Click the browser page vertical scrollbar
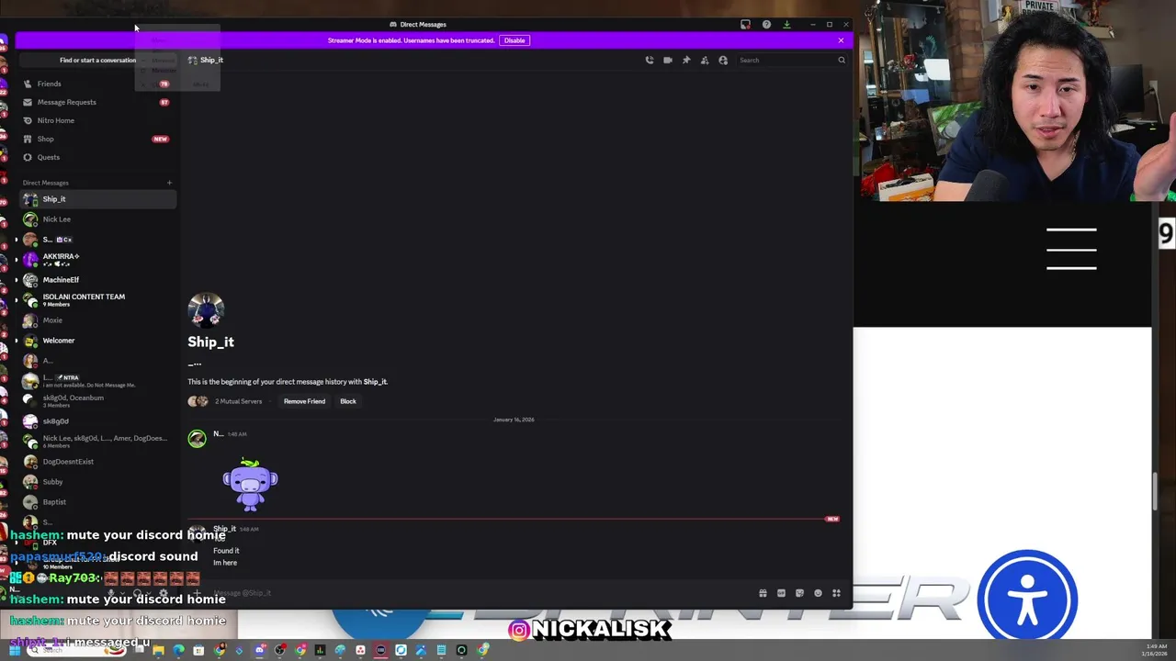This screenshot has height=661, width=1176. pyautogui.click(x=1156, y=491)
